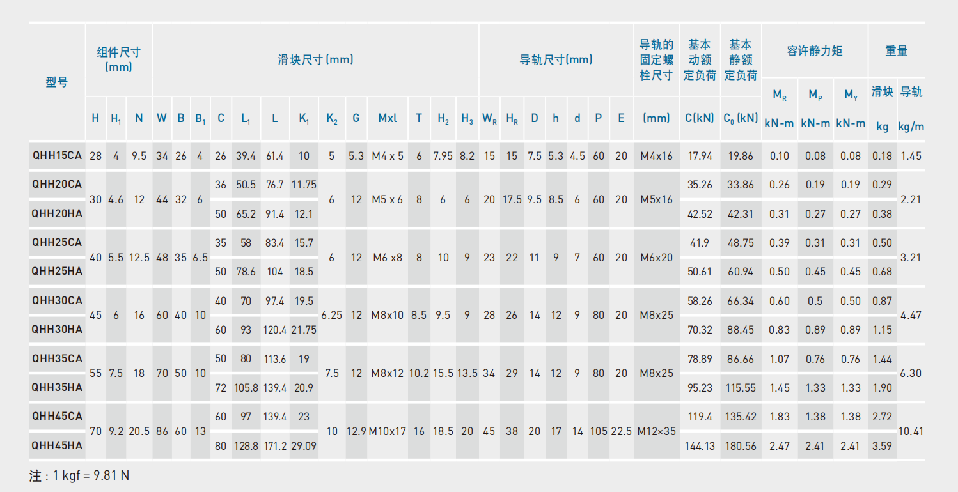The image size is (958, 492).
Task: Click the 重量 column header
Action: 896,51
